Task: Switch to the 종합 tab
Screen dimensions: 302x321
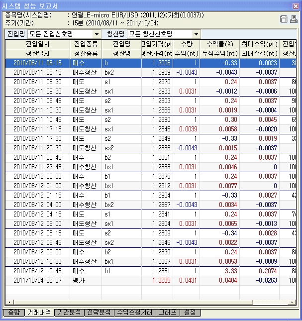Action: point(14,313)
